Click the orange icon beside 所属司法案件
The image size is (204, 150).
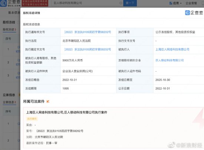pyautogui.click(x=48, y=101)
